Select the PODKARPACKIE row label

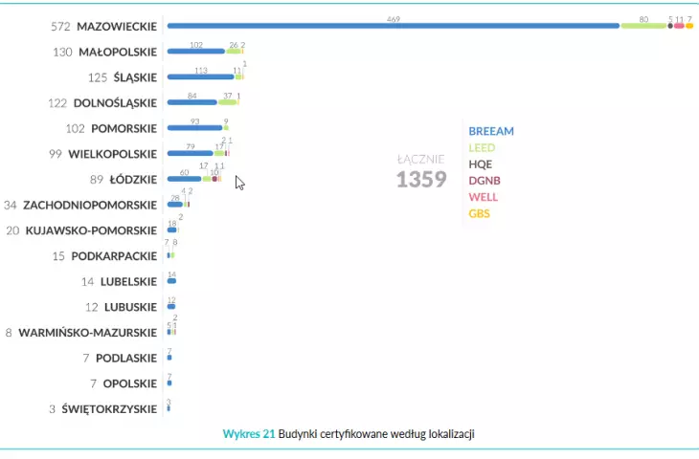tap(114, 256)
